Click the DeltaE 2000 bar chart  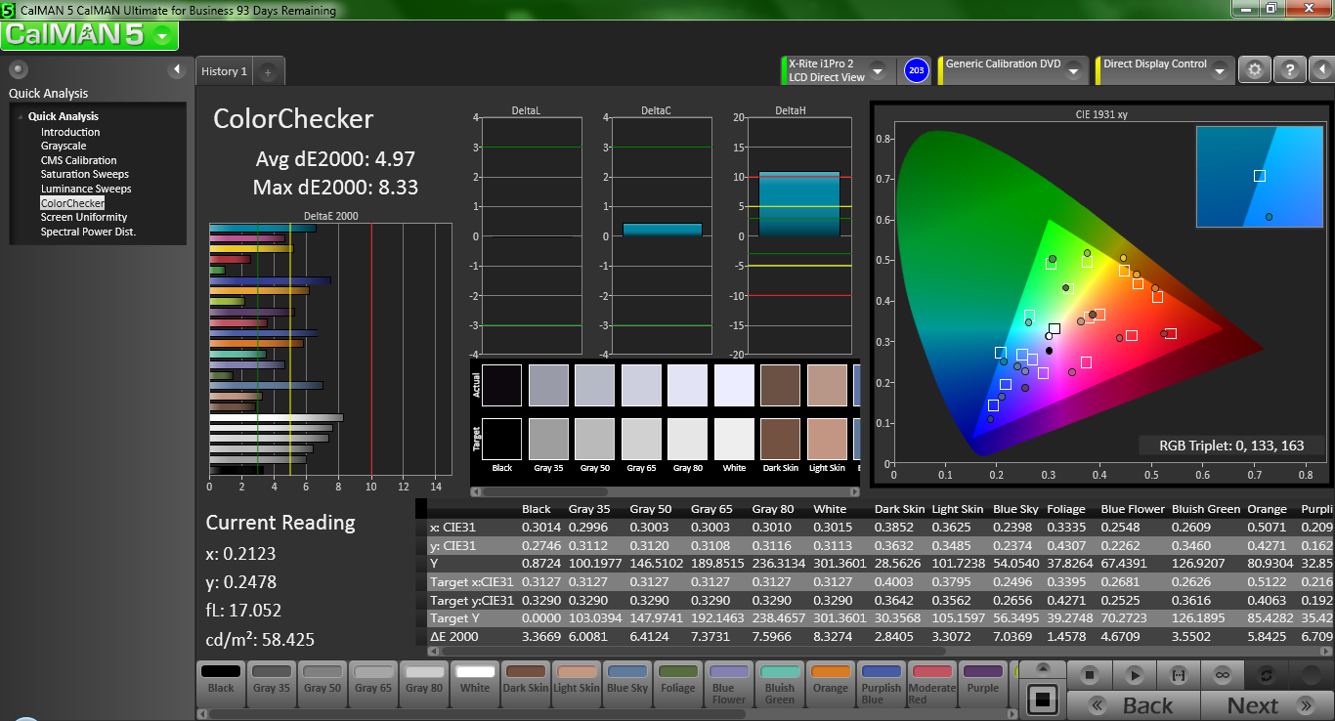point(330,350)
